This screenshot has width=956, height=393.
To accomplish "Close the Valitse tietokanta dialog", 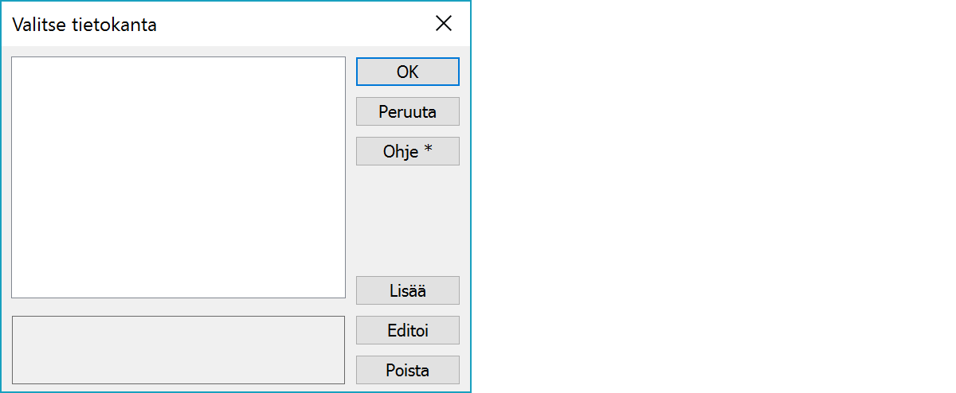I will tap(444, 24).
